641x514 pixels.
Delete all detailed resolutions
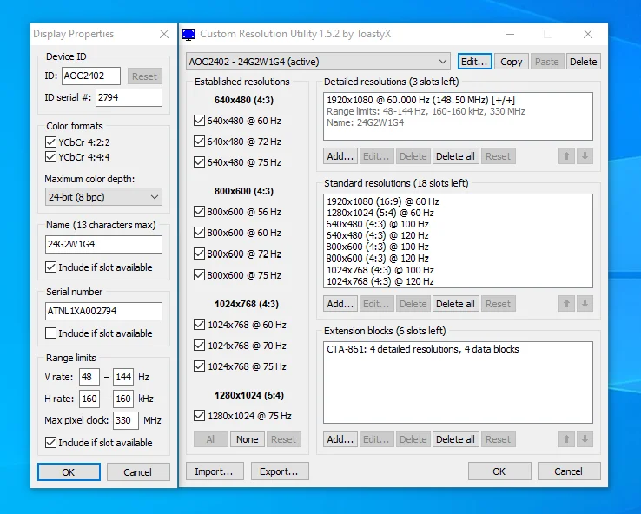point(455,156)
